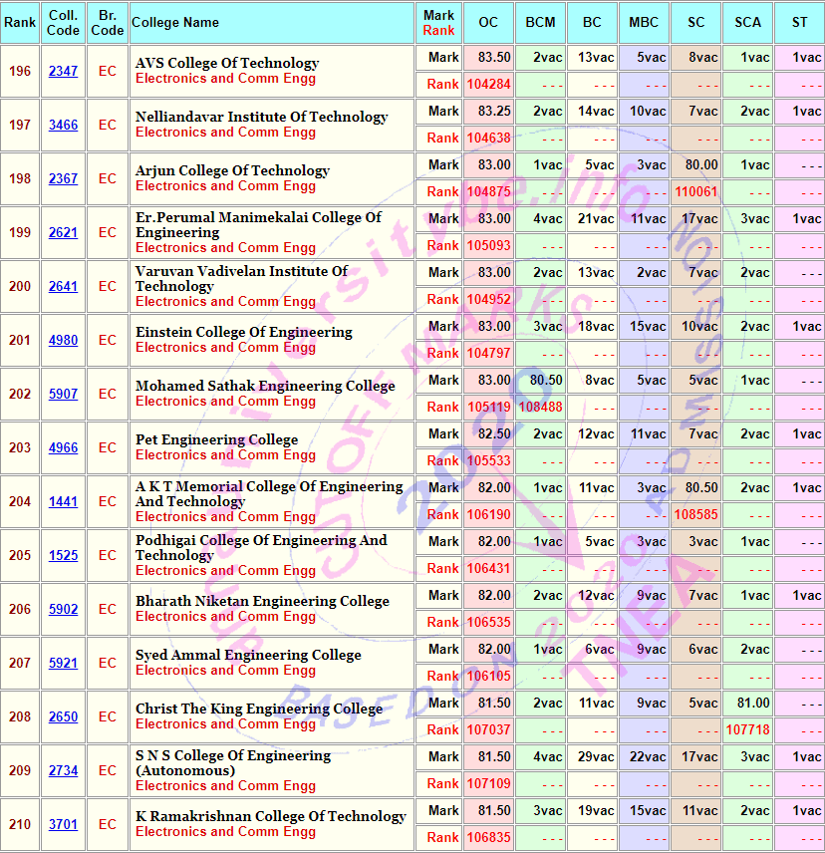
Task: Click code 5907 for Mohamed Sathak
Action: (63, 394)
